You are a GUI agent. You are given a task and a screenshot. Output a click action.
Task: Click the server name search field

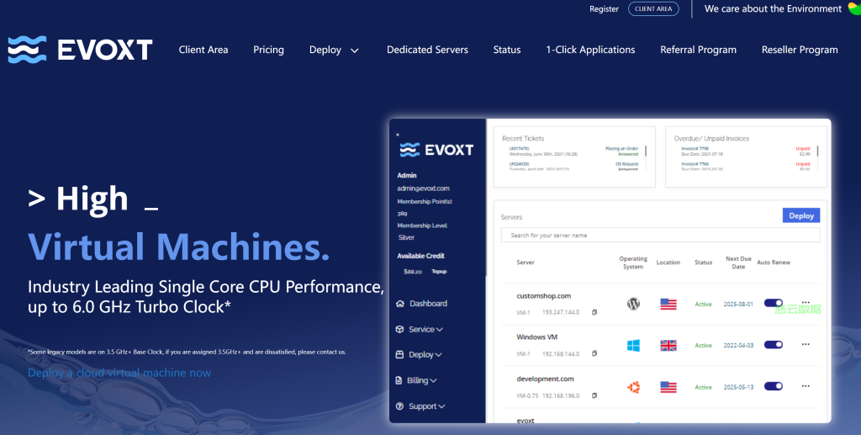(x=659, y=236)
